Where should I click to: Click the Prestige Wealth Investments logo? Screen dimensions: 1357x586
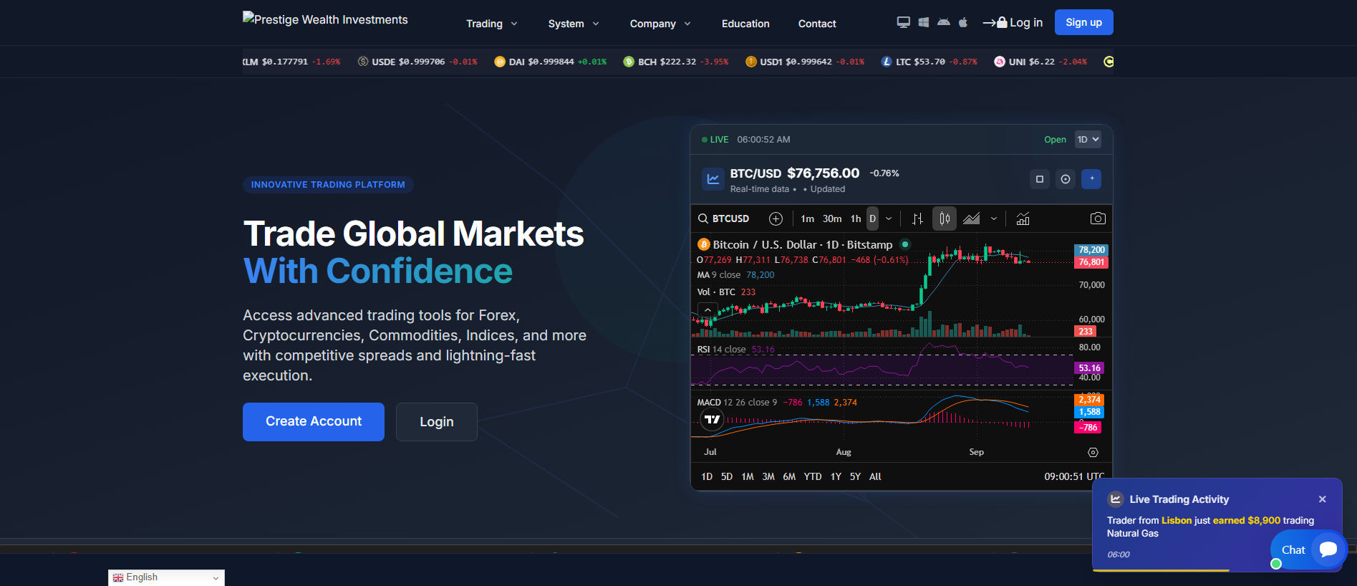(325, 19)
